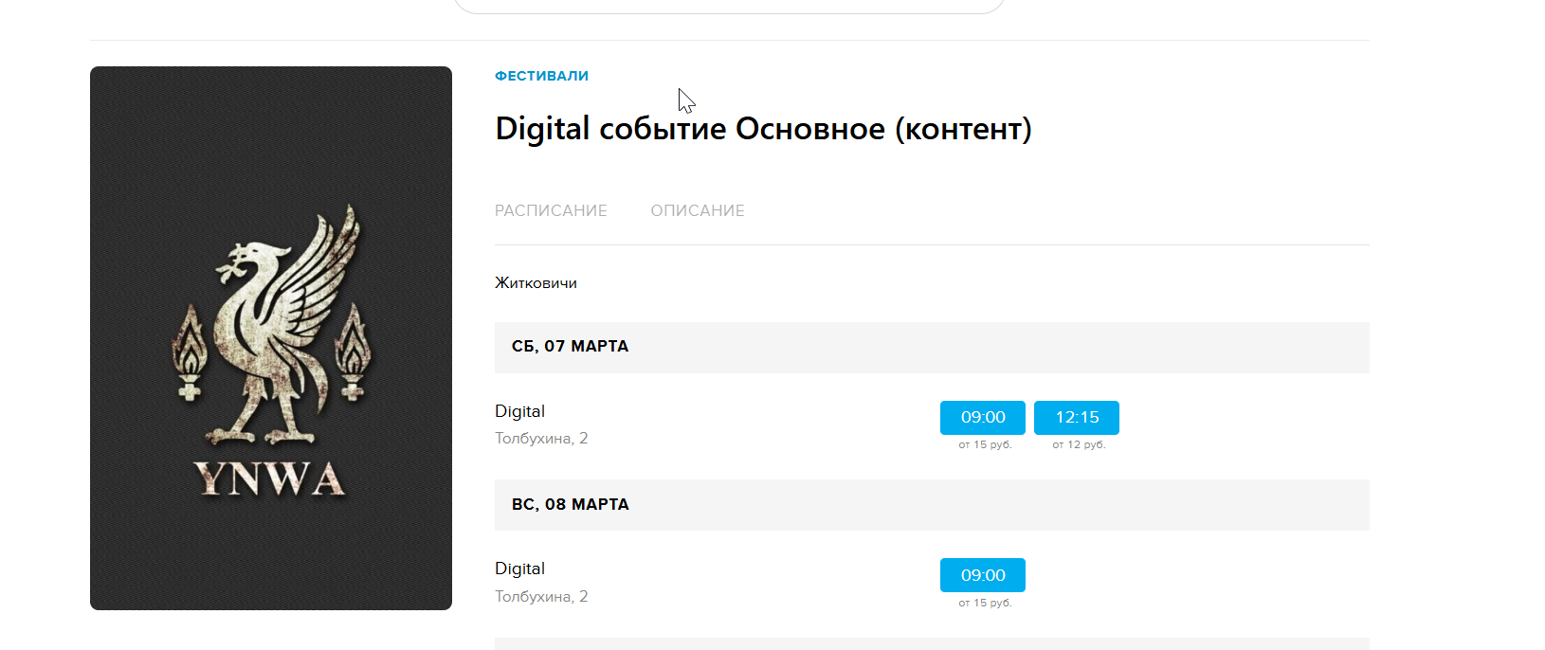
Task: Select the 09:00 session on Sunday, 08 March
Action: (x=982, y=575)
